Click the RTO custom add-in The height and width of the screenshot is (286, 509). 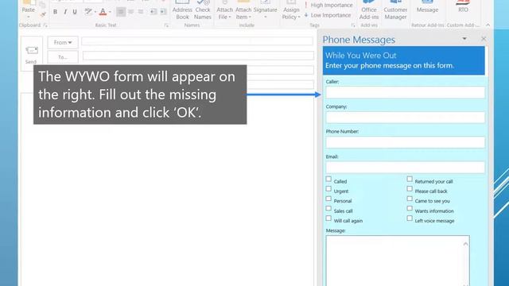[463, 7]
